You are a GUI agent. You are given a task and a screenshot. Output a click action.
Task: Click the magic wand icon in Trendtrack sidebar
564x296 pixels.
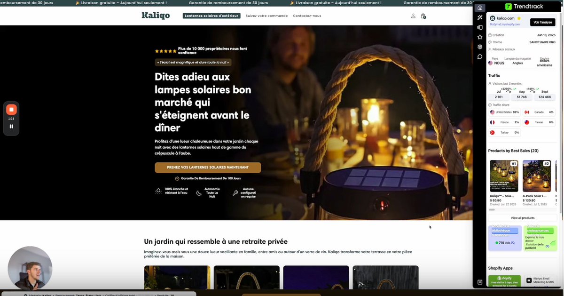[x=480, y=17]
